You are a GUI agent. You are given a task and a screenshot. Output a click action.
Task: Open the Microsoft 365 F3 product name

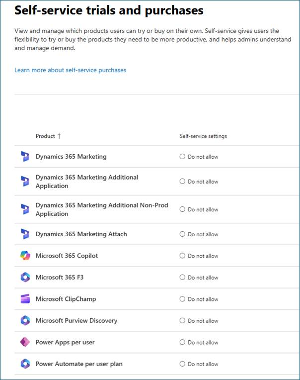[x=59, y=278]
